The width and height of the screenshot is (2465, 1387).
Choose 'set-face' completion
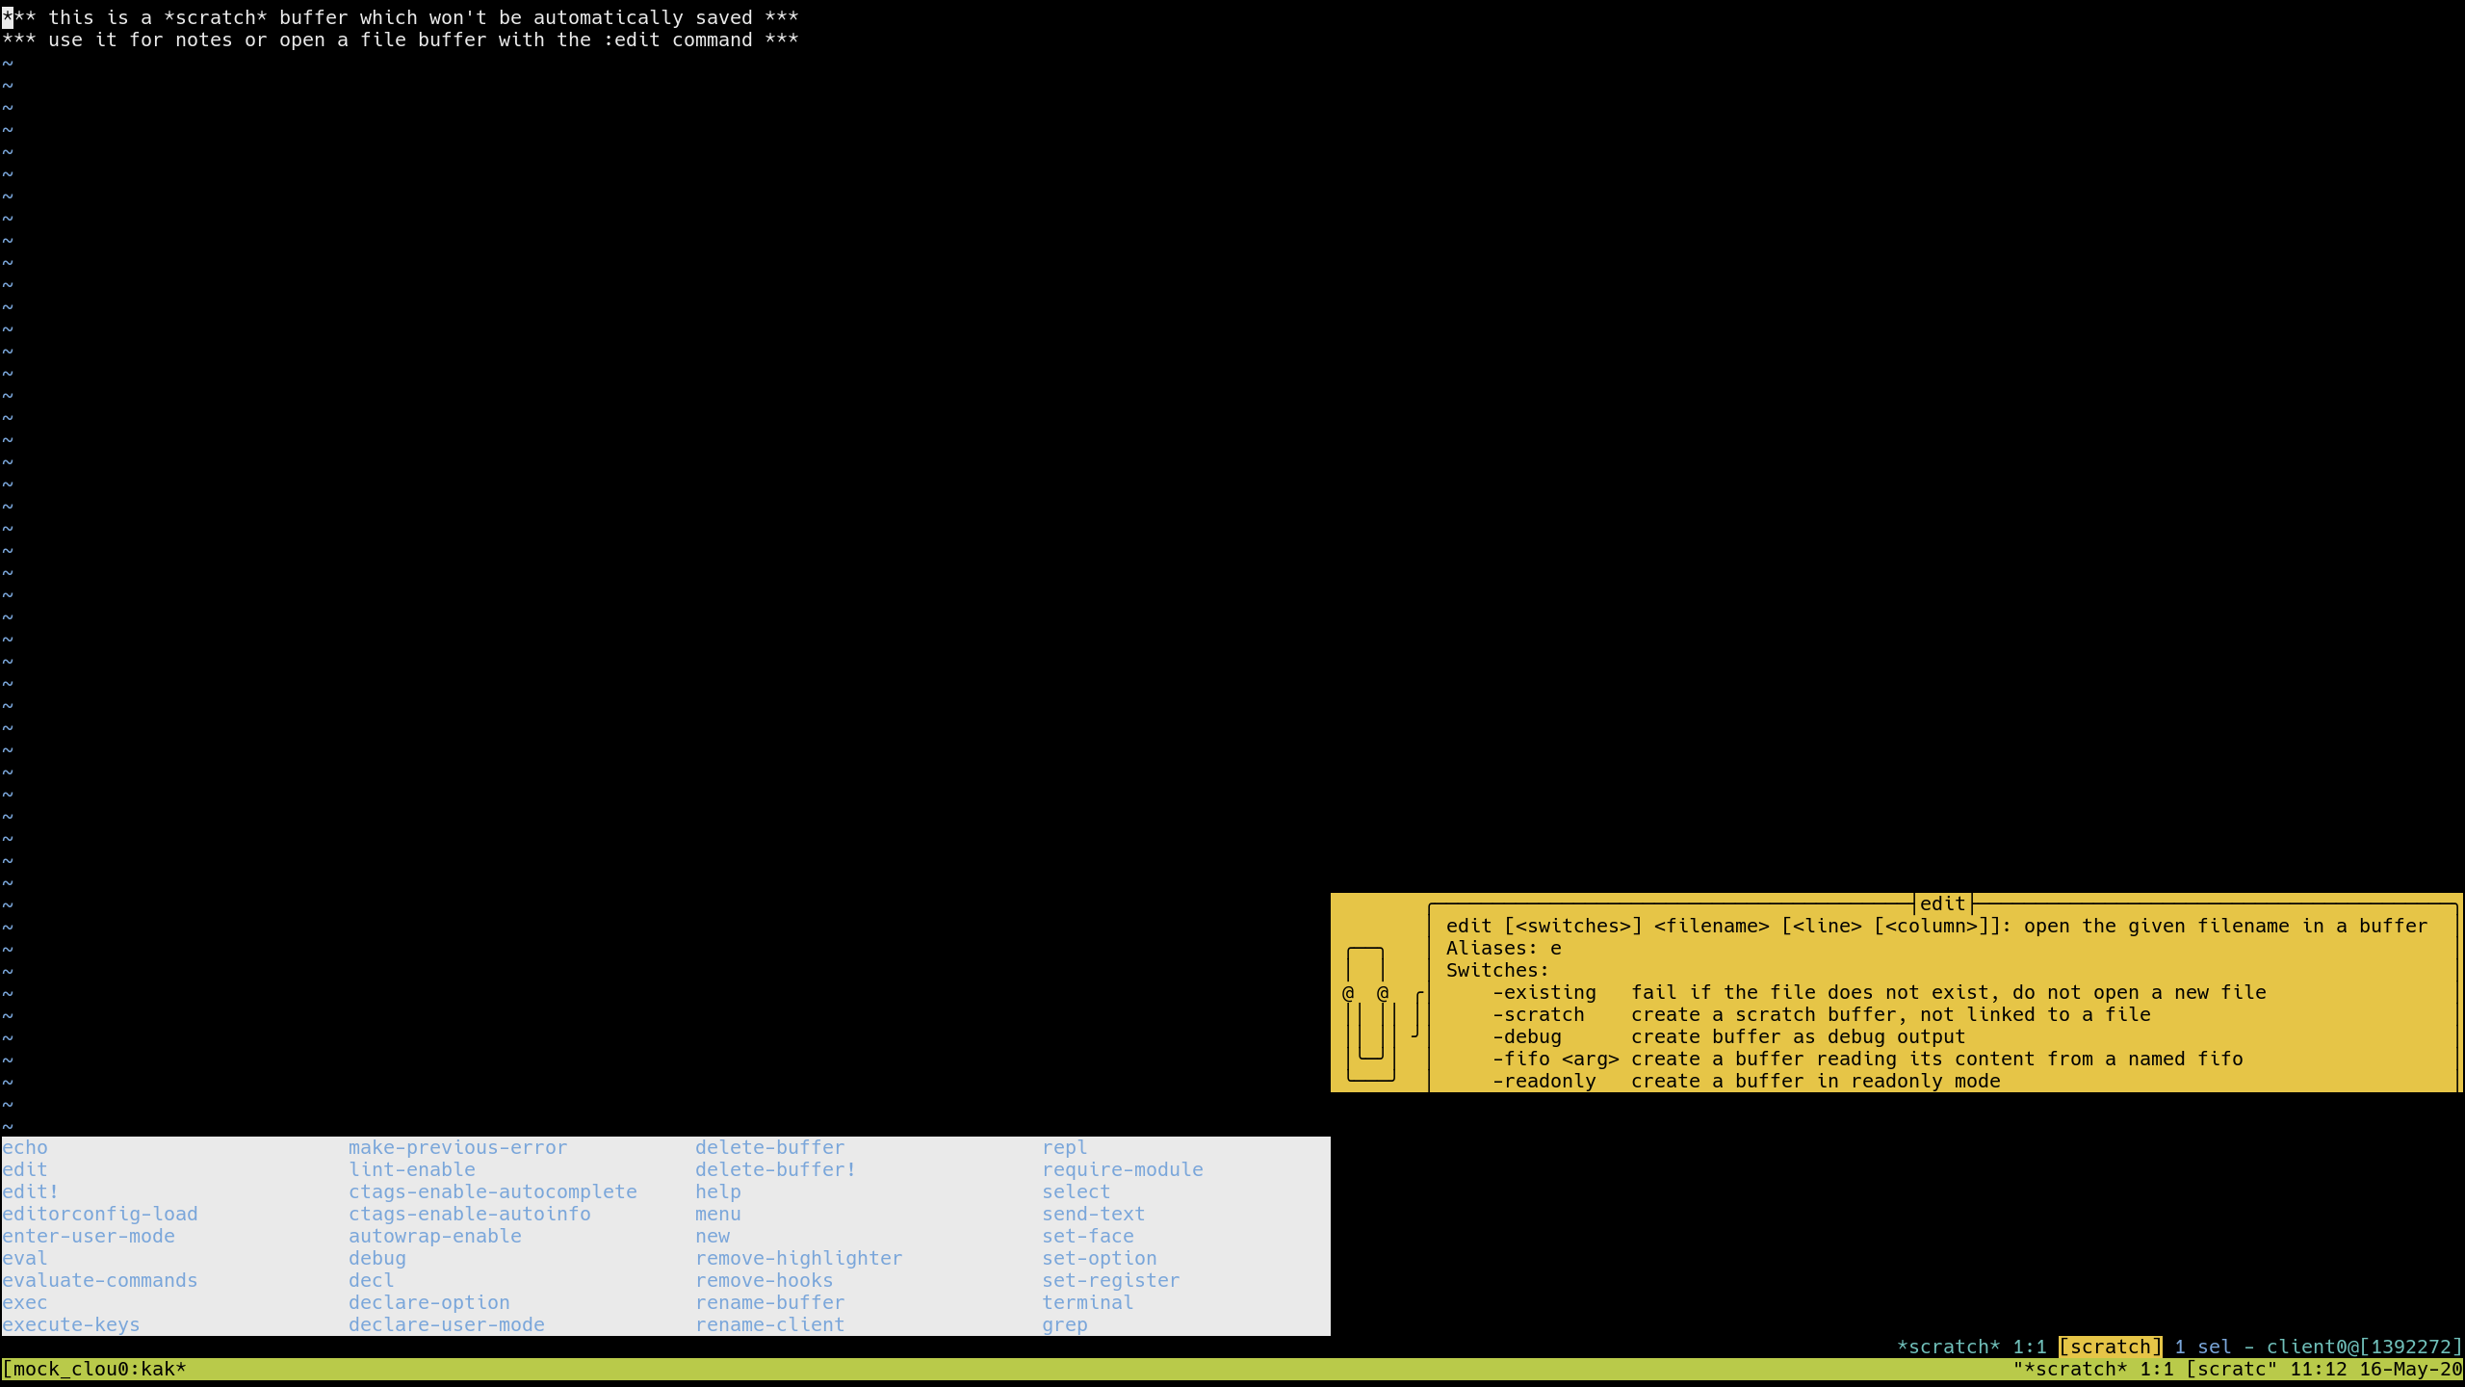pos(1088,1236)
